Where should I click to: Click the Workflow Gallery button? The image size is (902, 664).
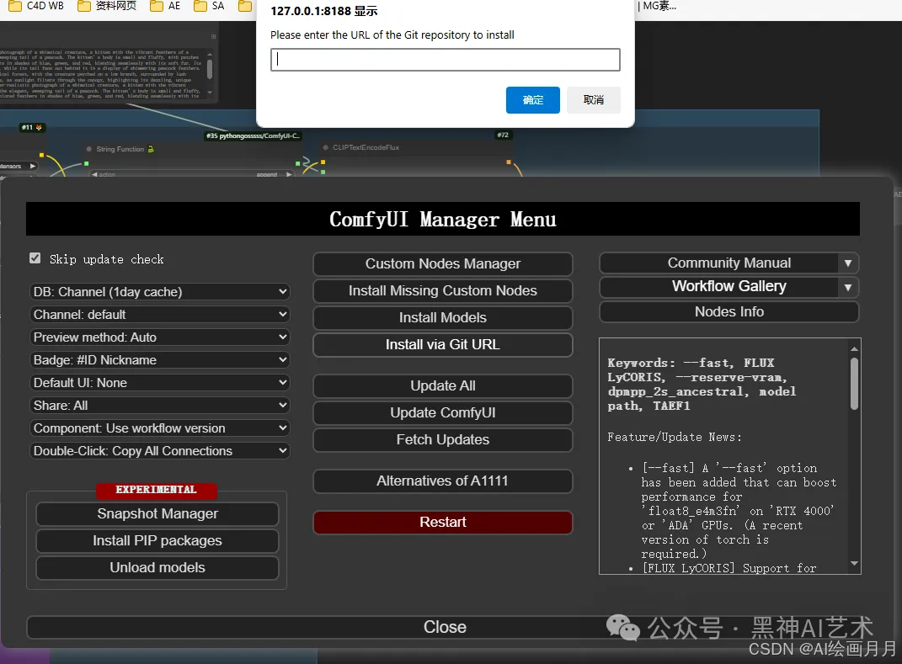719,287
